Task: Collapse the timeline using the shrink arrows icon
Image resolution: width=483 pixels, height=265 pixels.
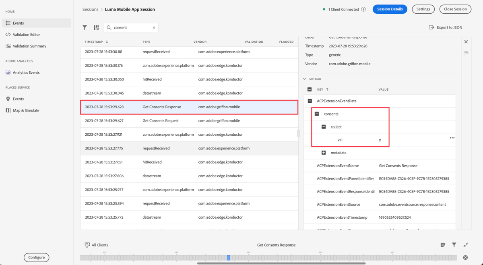Action: point(466,245)
